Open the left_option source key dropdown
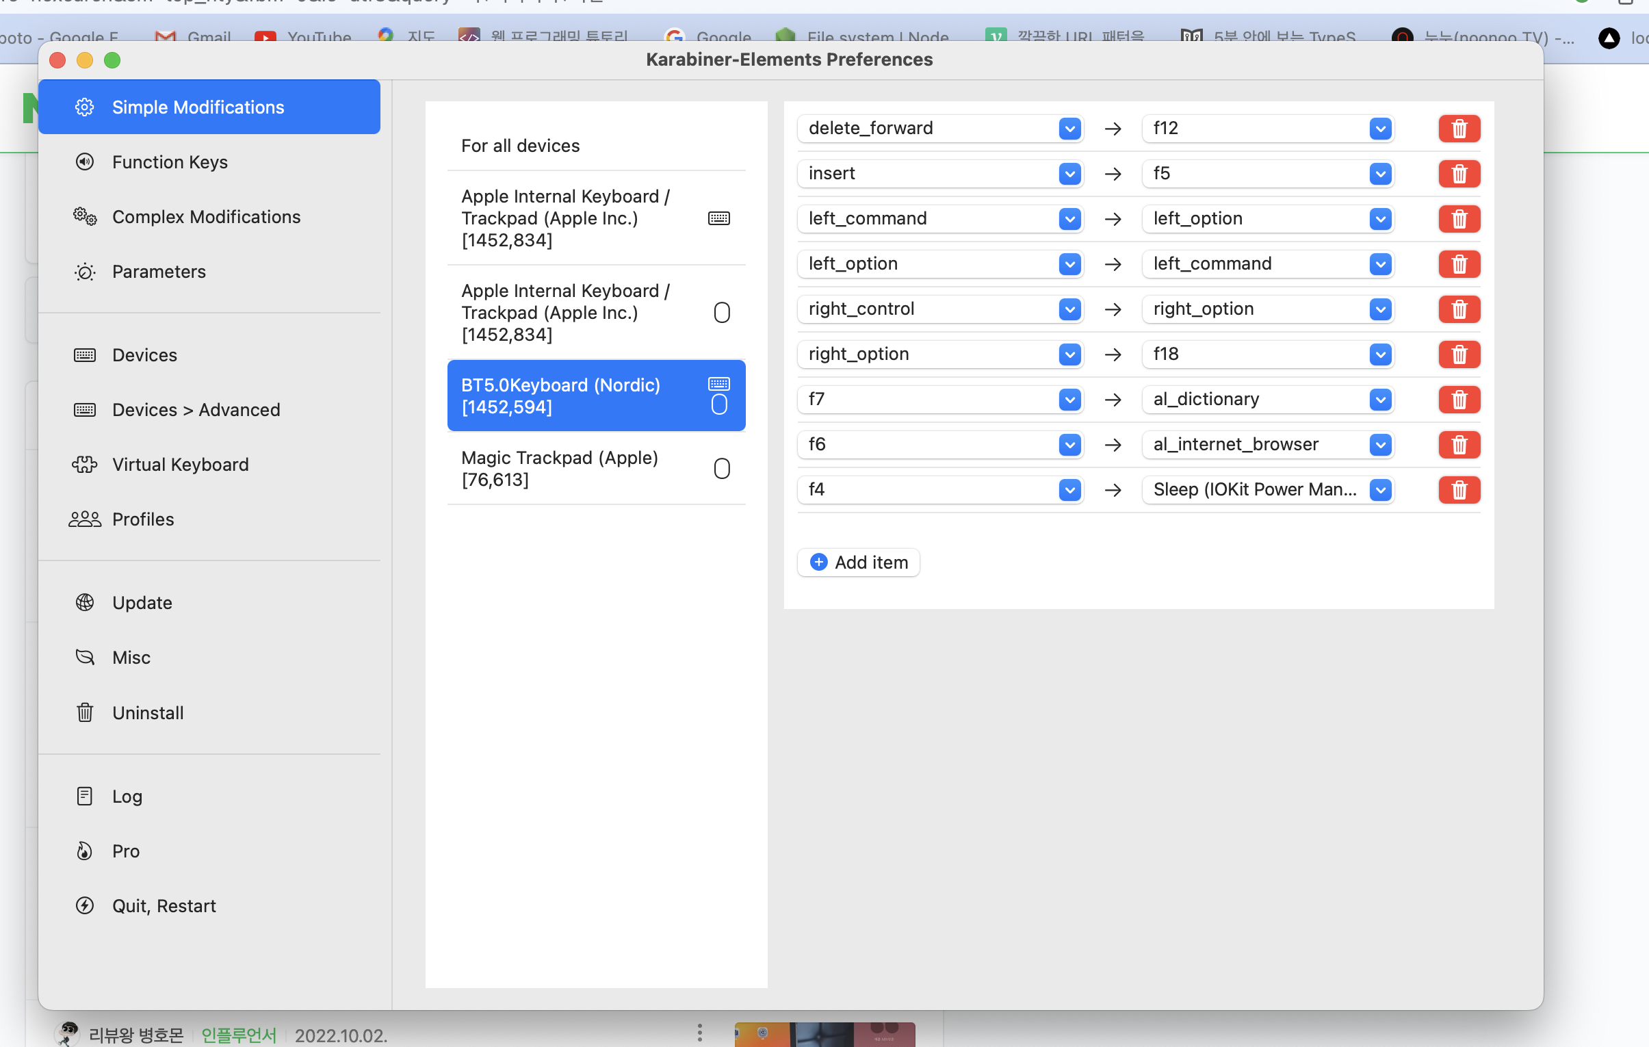The image size is (1649, 1047). point(939,263)
